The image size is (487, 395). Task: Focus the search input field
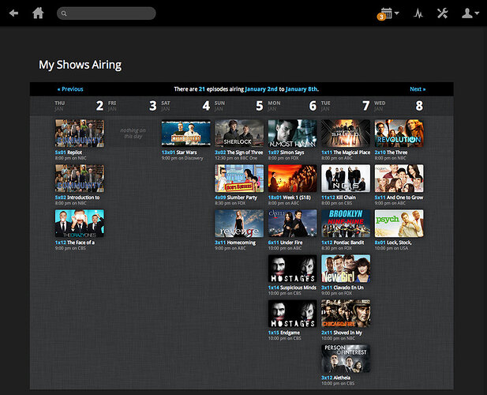107,13
